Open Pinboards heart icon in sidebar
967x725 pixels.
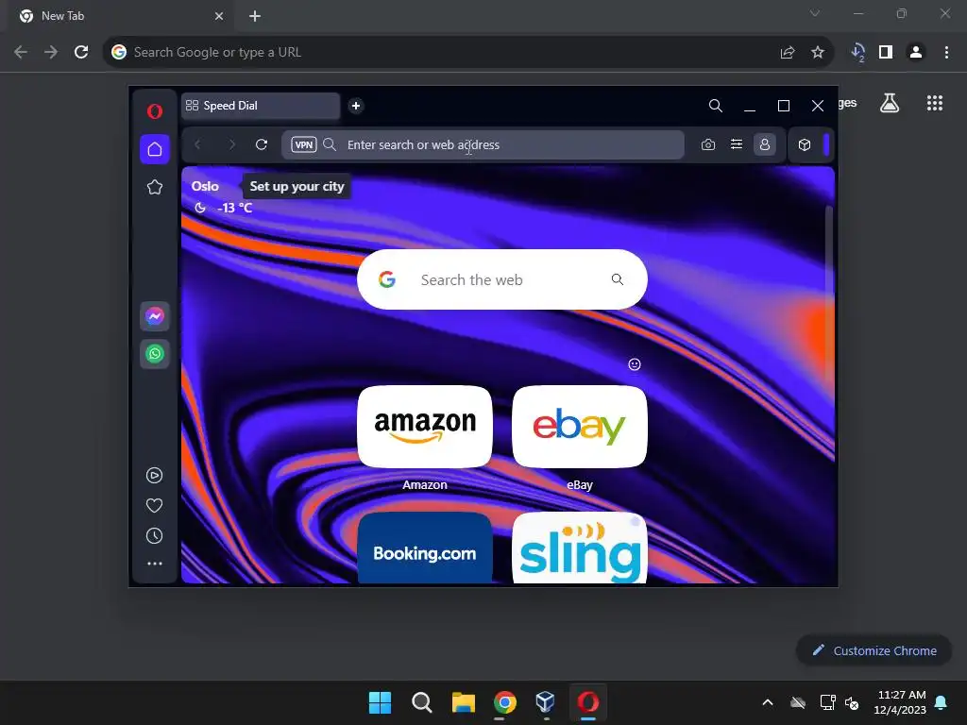pyautogui.click(x=154, y=506)
